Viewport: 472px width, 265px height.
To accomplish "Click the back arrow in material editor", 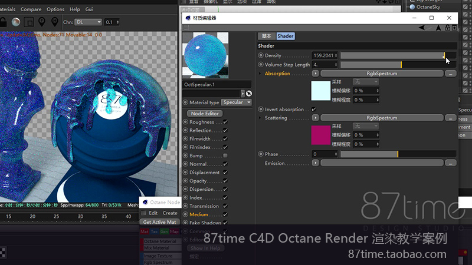I will click(422, 28).
